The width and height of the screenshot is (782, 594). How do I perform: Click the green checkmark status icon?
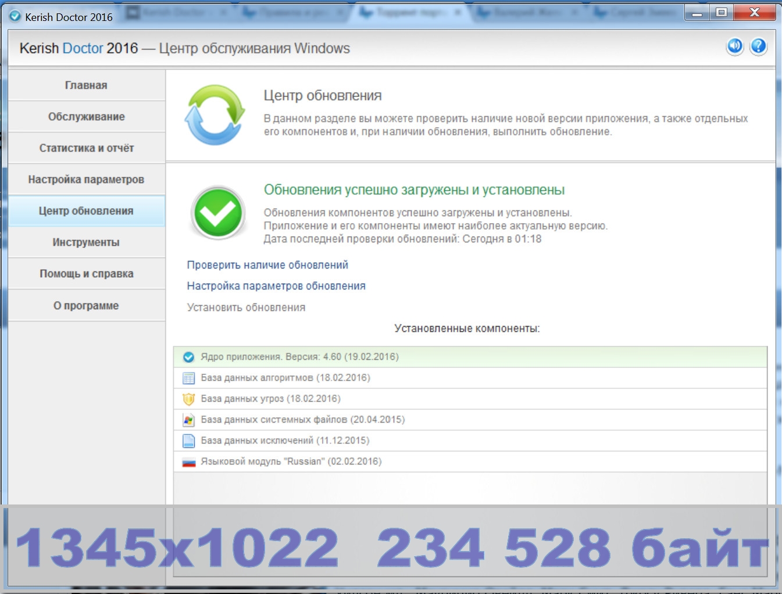click(217, 213)
